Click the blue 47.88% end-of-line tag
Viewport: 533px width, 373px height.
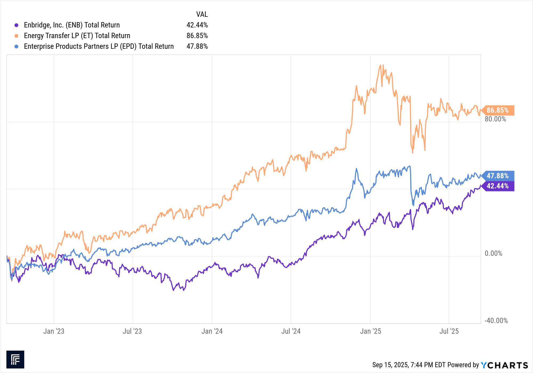498,176
